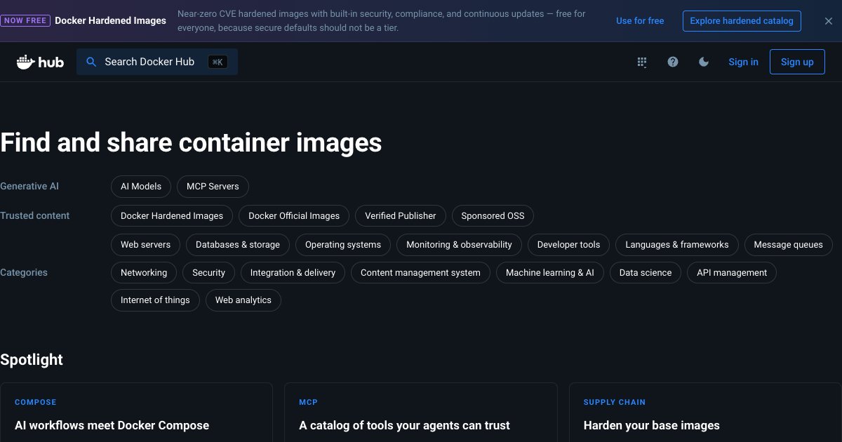Click Explore hardened catalog button

[742, 21]
